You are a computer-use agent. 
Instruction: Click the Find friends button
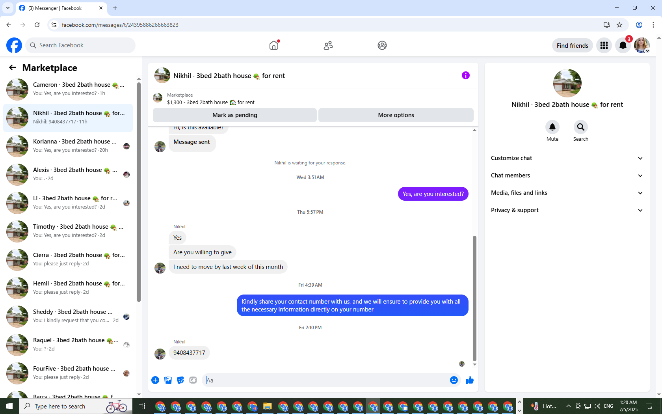pyautogui.click(x=573, y=45)
